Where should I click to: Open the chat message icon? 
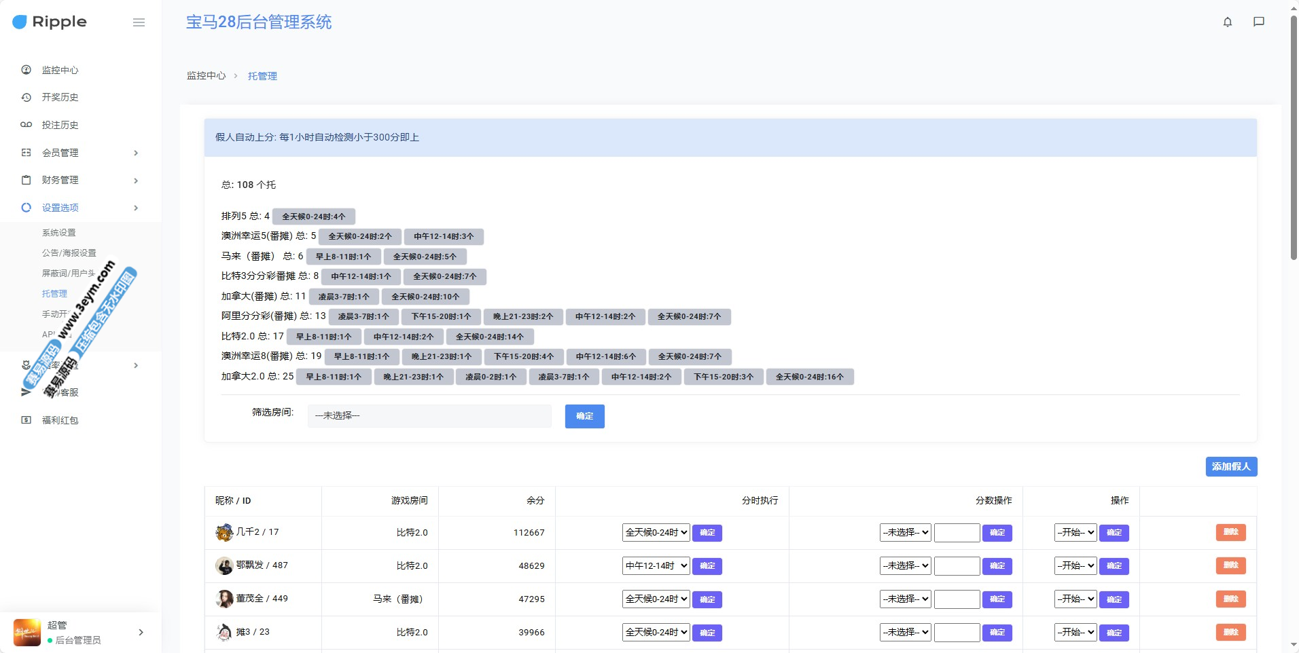click(x=1258, y=22)
